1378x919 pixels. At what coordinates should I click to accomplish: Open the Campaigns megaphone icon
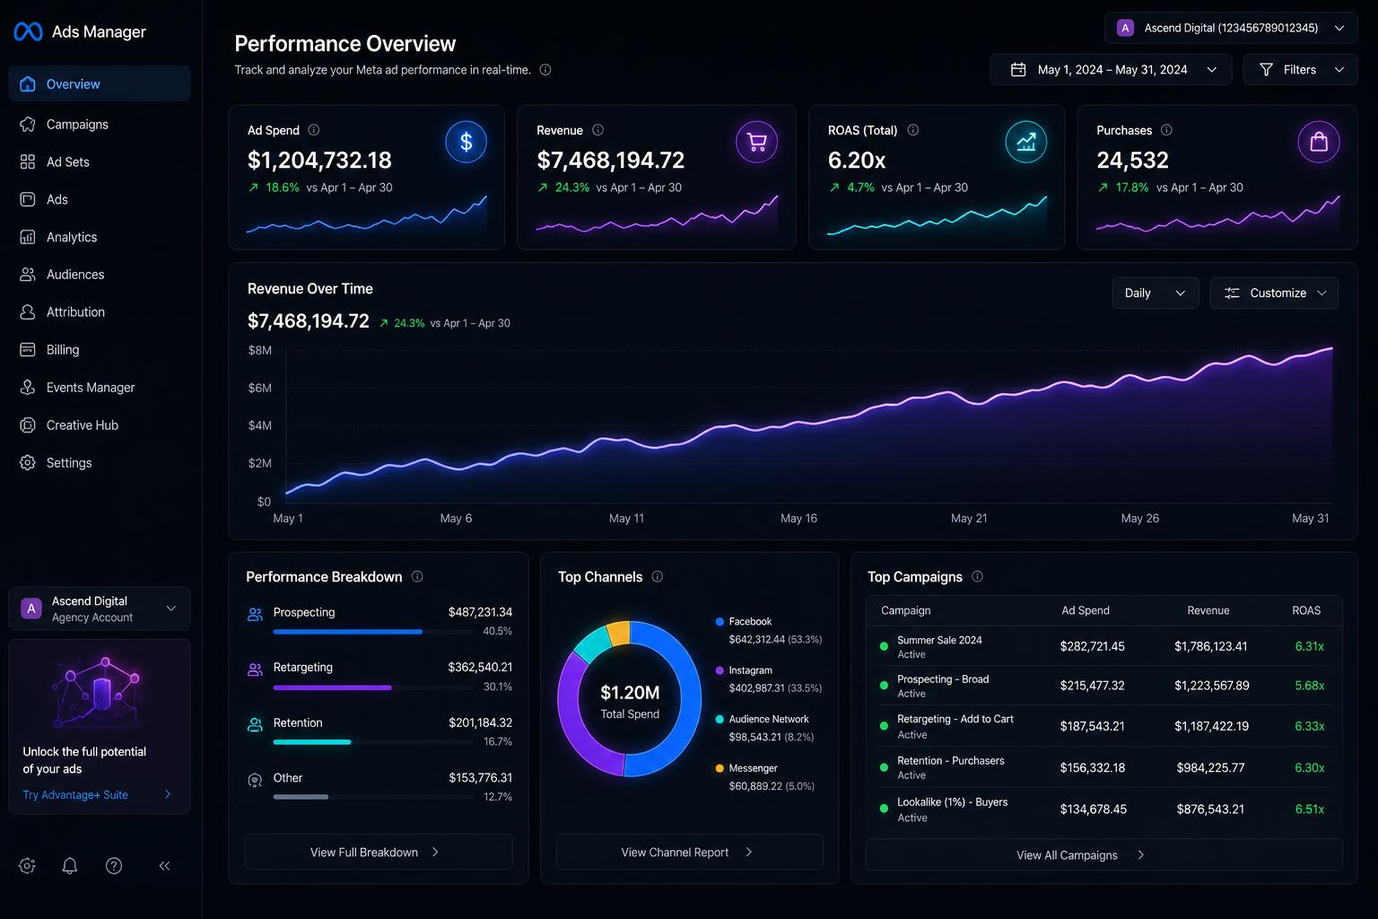[28, 124]
